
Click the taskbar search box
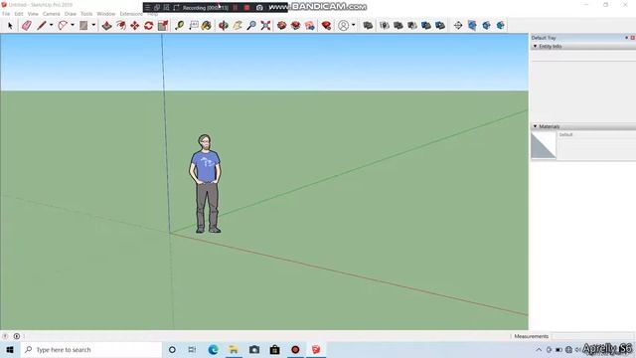(x=91, y=349)
